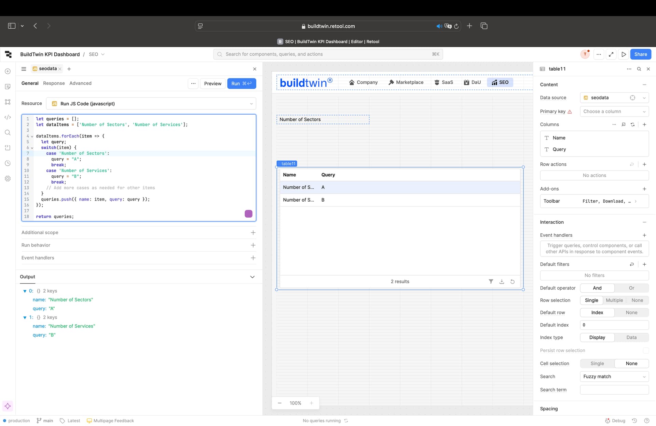The width and height of the screenshot is (656, 426).
Task: Click the table refresh icon
Action: click(512, 281)
